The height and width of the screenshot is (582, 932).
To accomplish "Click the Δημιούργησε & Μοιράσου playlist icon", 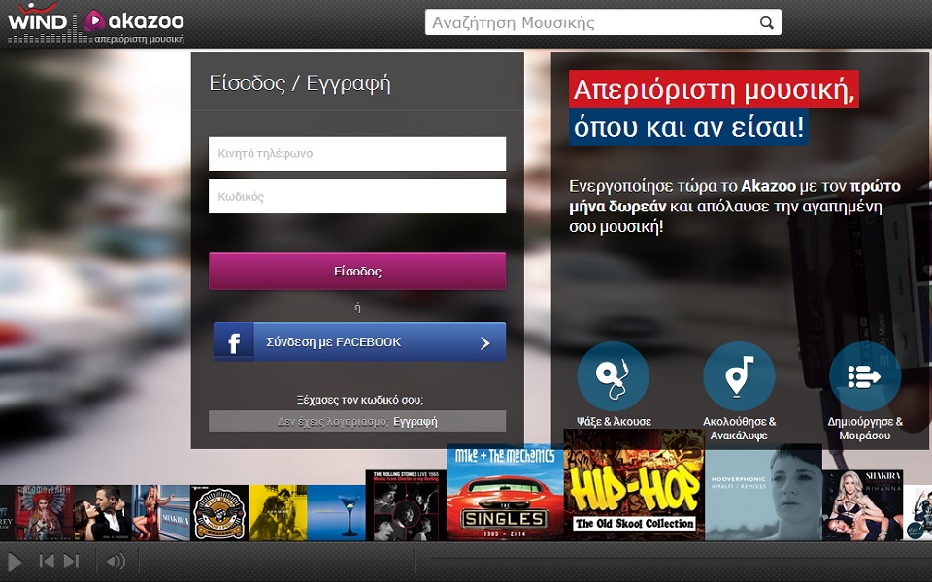I will pyautogui.click(x=864, y=376).
